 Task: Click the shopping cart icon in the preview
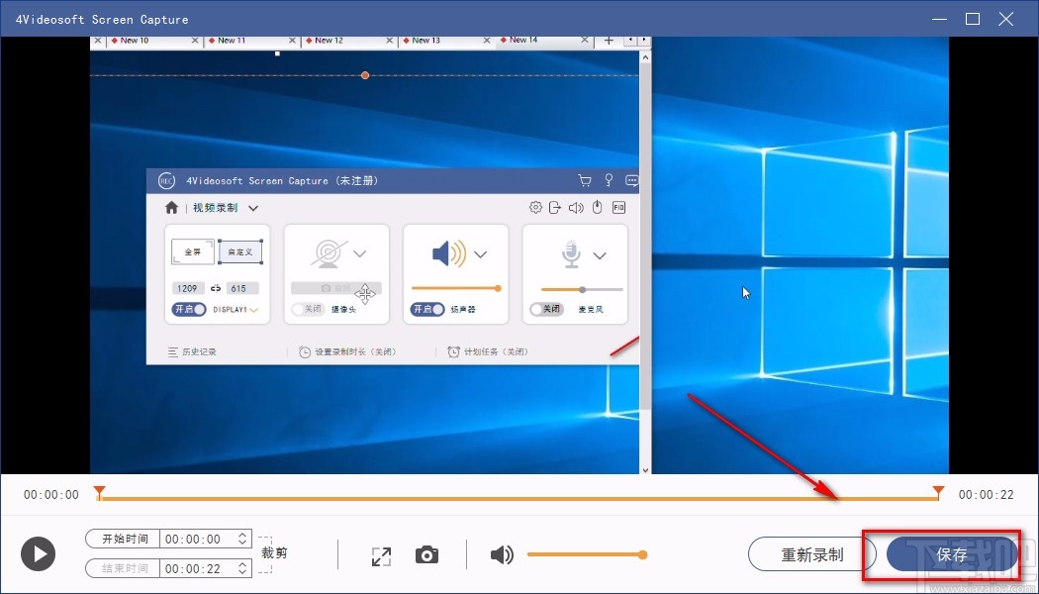(584, 180)
